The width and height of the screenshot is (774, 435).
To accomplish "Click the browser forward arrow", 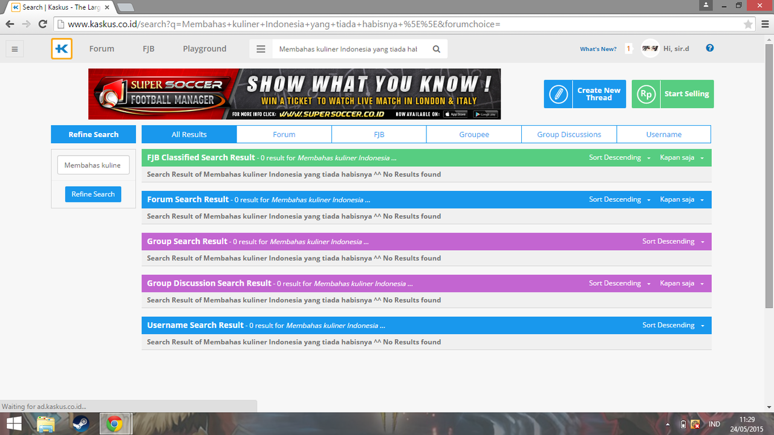I will click(26, 24).
